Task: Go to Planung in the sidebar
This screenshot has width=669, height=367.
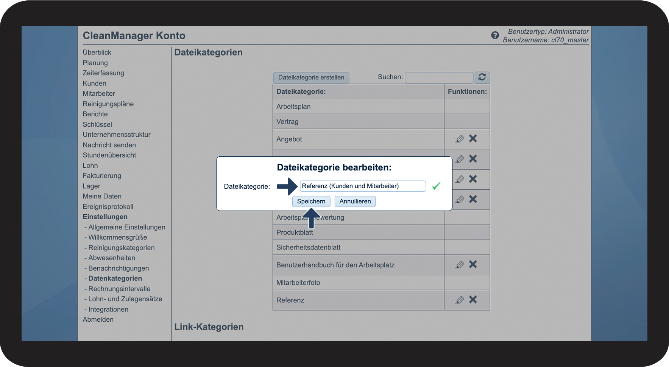Action: click(x=95, y=63)
